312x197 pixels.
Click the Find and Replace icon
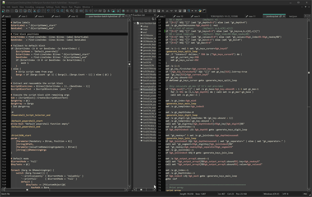tap(62, 11)
